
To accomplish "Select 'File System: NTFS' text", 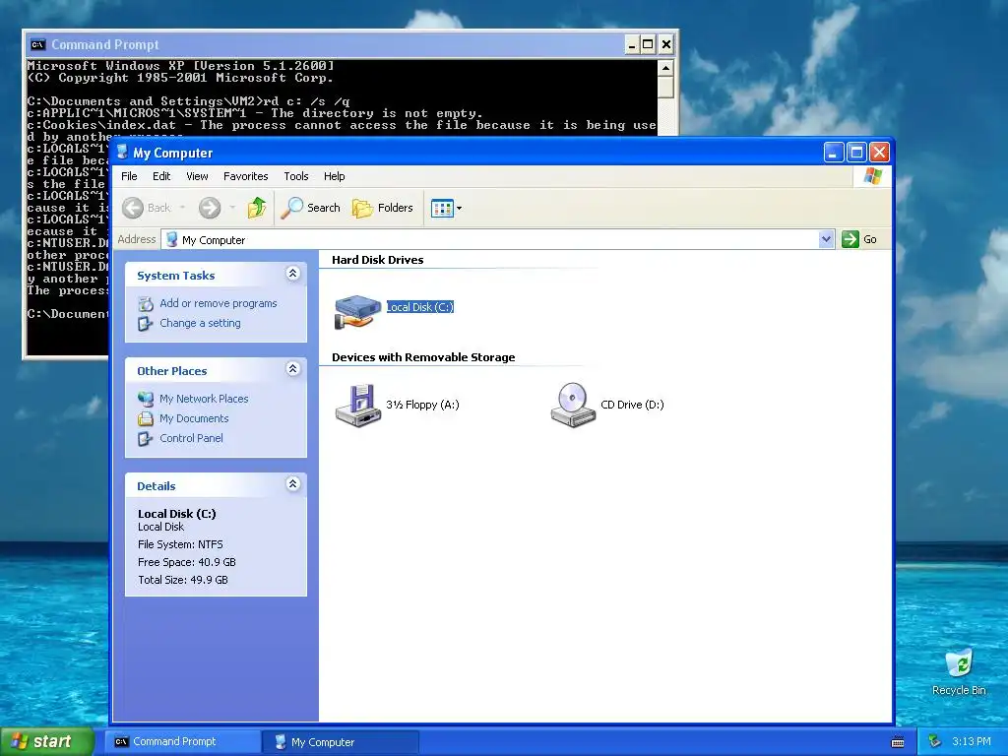I will click(180, 544).
